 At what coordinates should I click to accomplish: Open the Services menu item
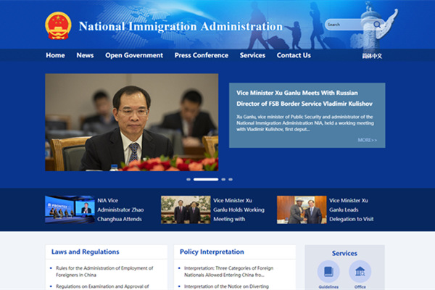click(x=252, y=55)
